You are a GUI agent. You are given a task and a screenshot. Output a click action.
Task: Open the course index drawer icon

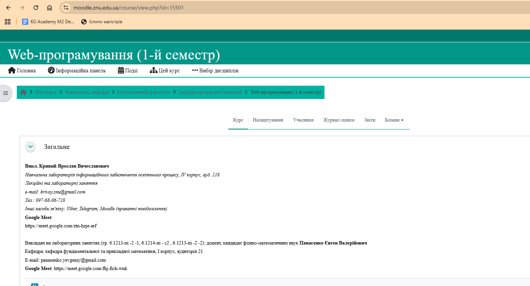point(6,93)
